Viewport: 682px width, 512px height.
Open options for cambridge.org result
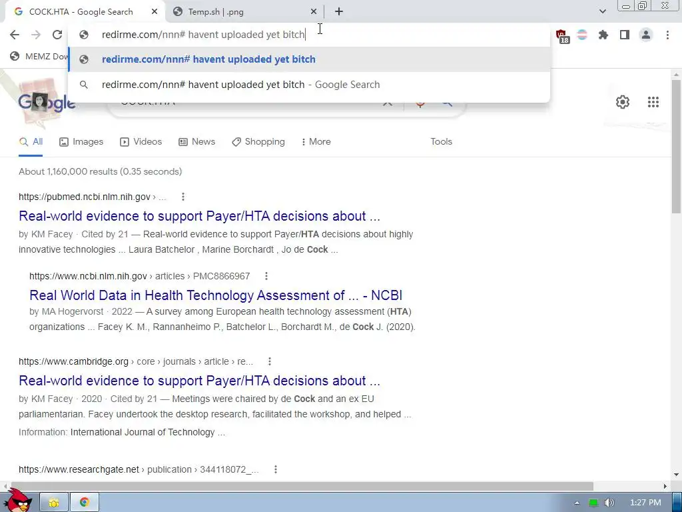coord(270,361)
